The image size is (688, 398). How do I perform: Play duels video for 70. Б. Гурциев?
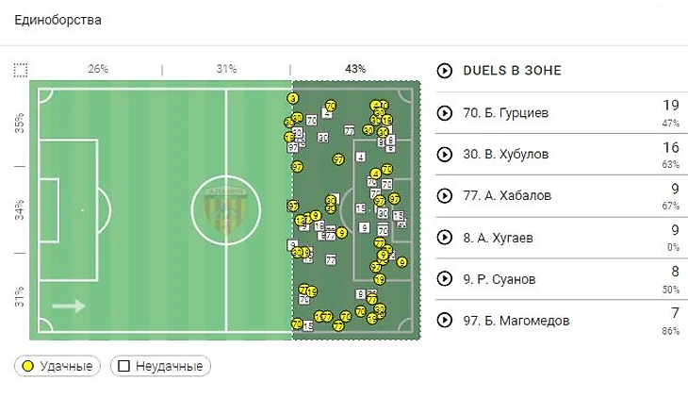[x=445, y=113]
